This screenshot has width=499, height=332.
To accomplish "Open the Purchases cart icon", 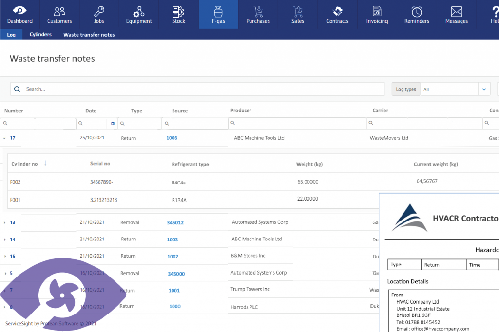I will (258, 12).
